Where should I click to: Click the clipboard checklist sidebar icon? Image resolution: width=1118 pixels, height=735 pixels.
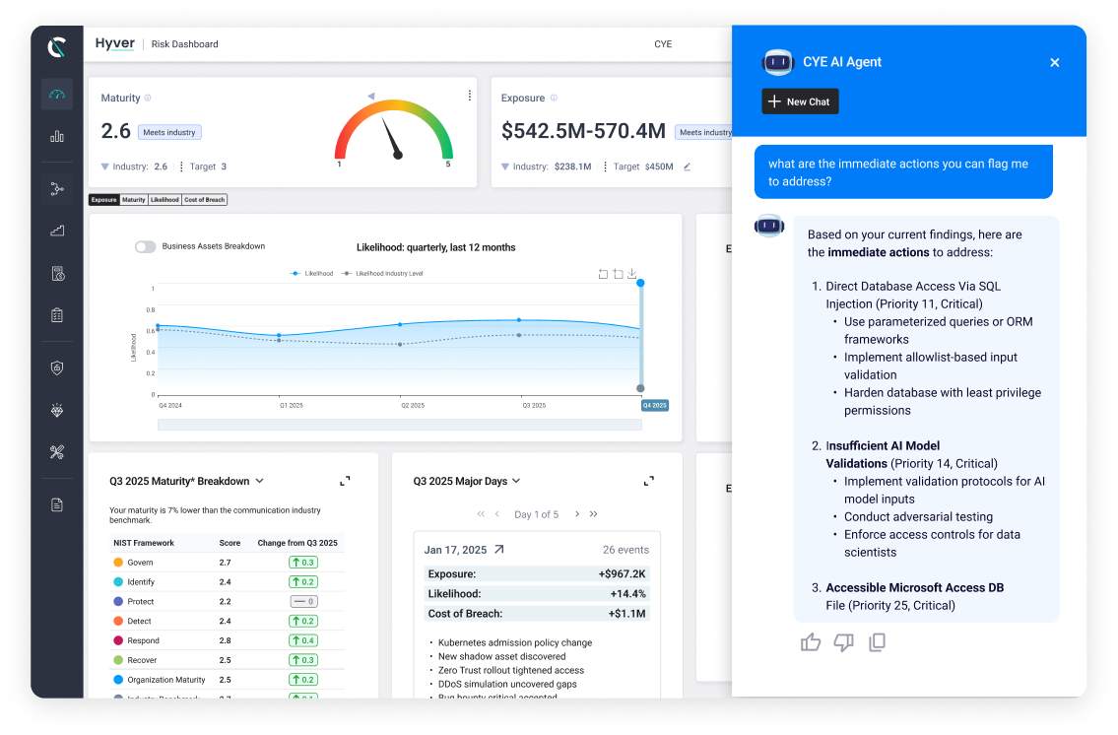tap(57, 315)
